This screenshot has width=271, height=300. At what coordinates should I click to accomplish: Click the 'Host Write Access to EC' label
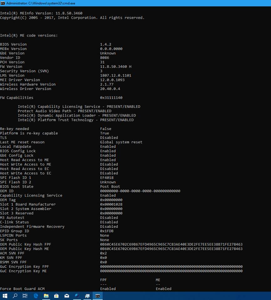pos(25,173)
